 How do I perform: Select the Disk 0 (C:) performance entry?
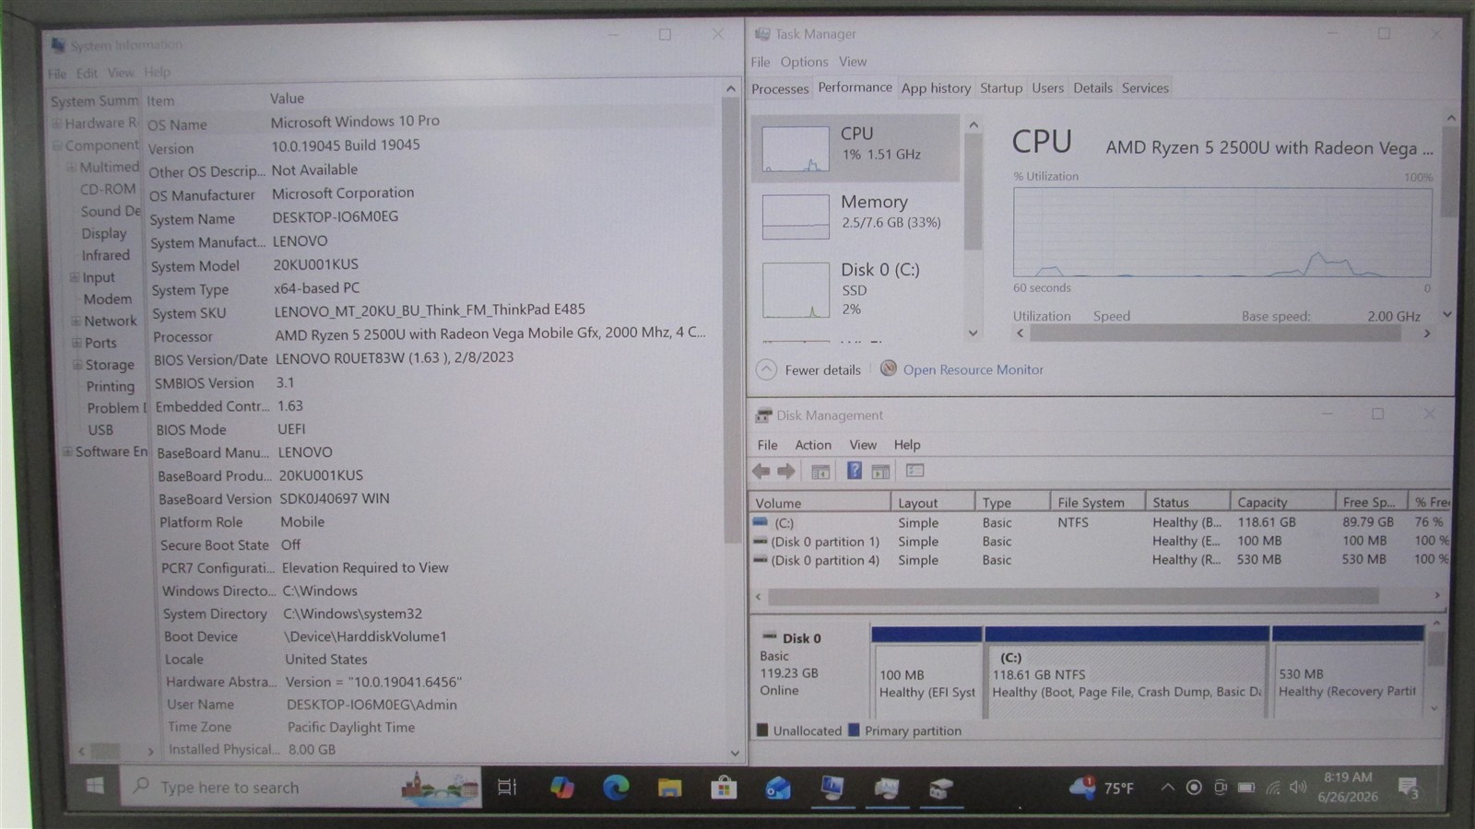coord(855,289)
